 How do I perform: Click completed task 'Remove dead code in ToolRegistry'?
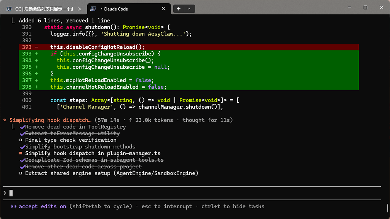pyautogui.click(x=75, y=127)
